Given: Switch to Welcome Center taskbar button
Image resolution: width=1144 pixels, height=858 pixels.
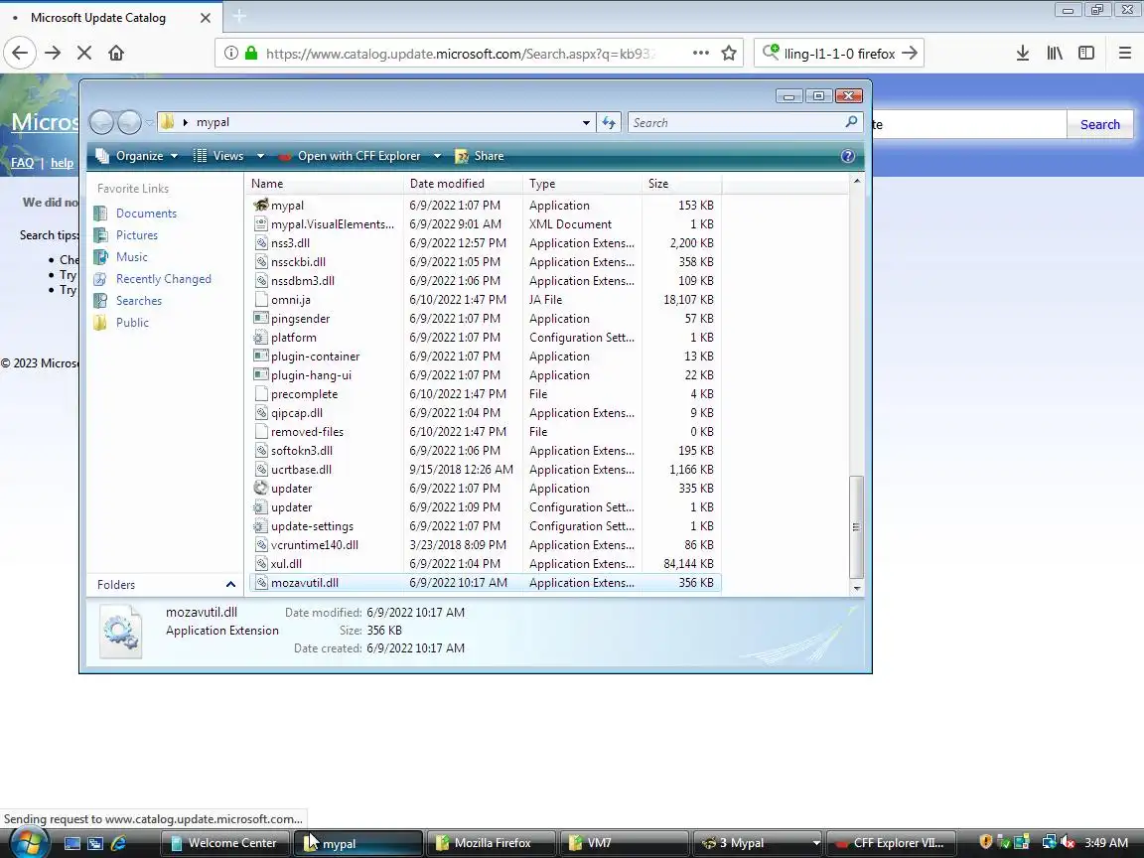Looking at the screenshot, I should pyautogui.click(x=224, y=843).
